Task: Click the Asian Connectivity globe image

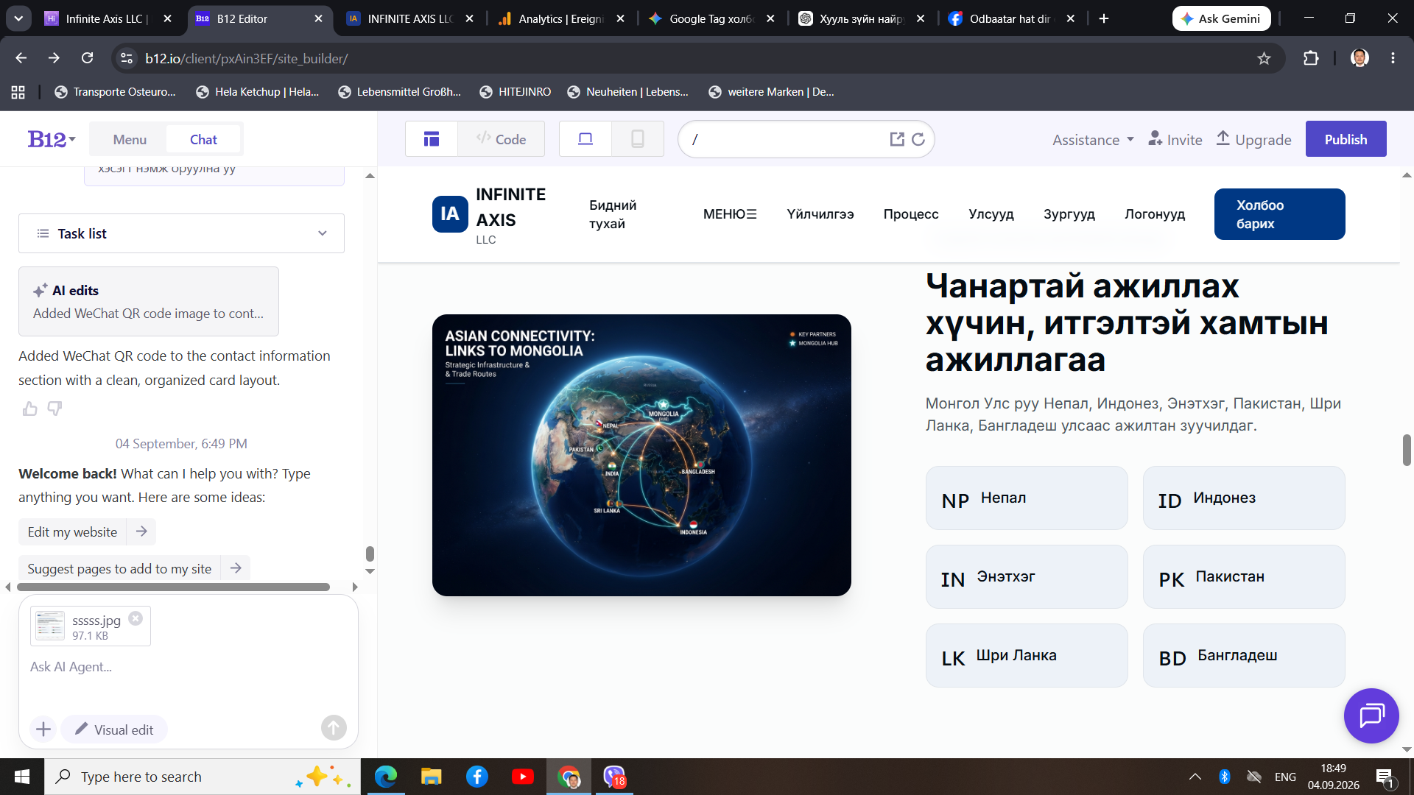Action: (x=641, y=455)
